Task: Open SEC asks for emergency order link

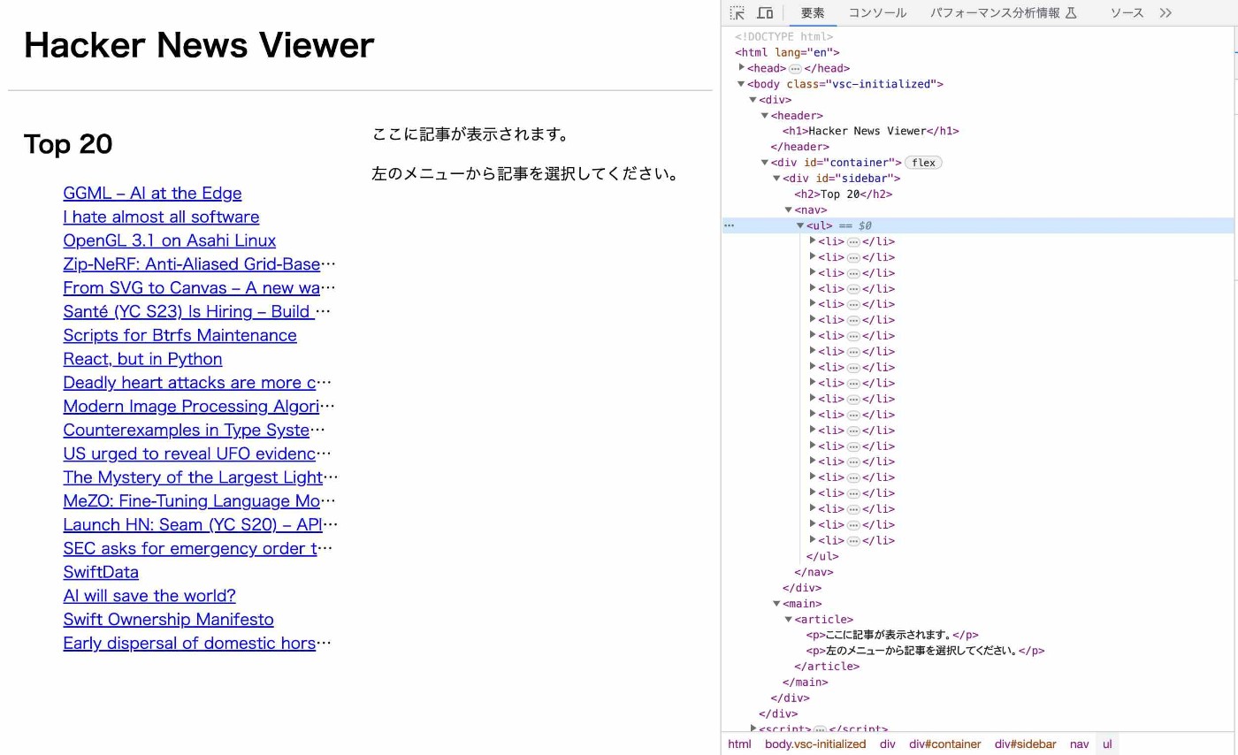Action: click(x=197, y=548)
